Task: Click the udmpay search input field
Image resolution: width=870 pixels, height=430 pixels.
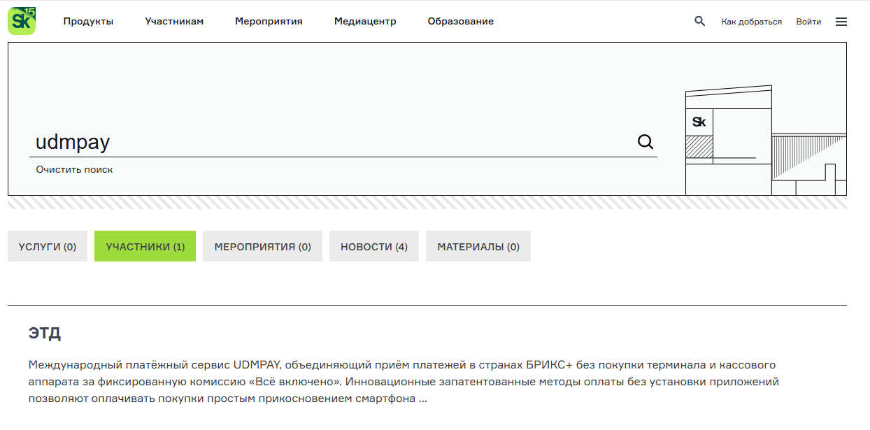Action: click(329, 143)
